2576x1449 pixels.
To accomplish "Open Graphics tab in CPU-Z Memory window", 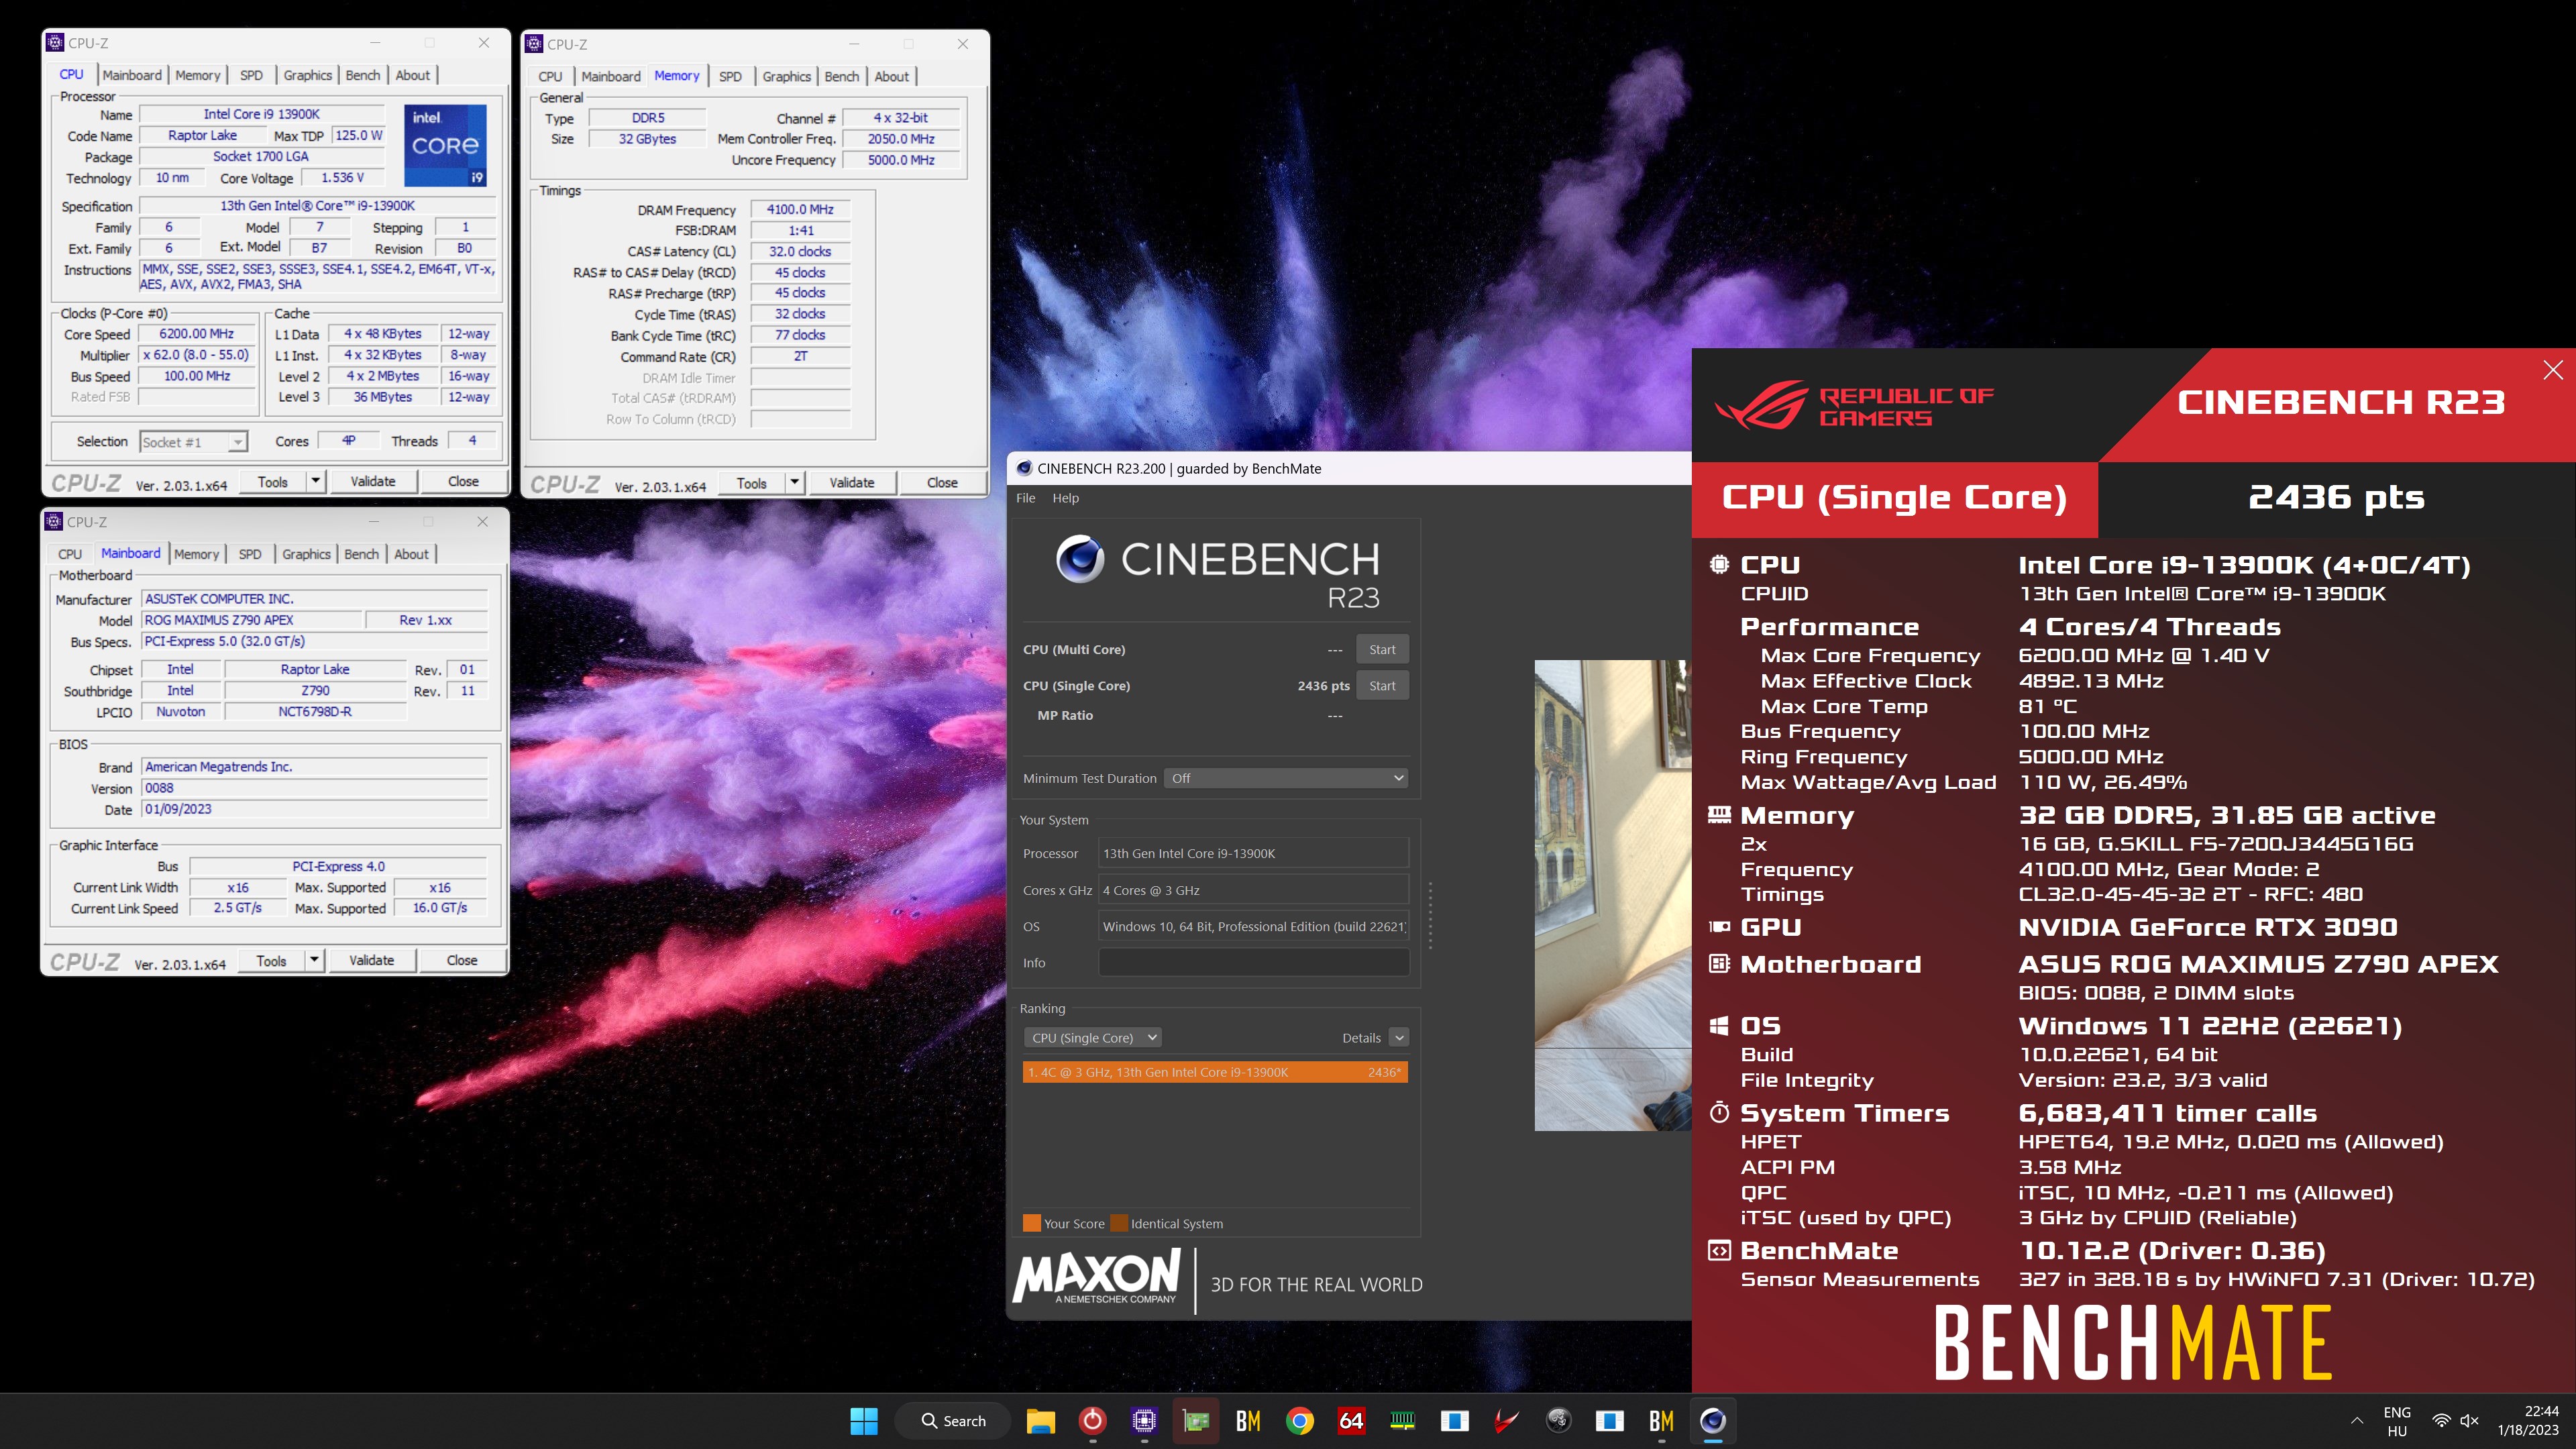I will tap(786, 76).
